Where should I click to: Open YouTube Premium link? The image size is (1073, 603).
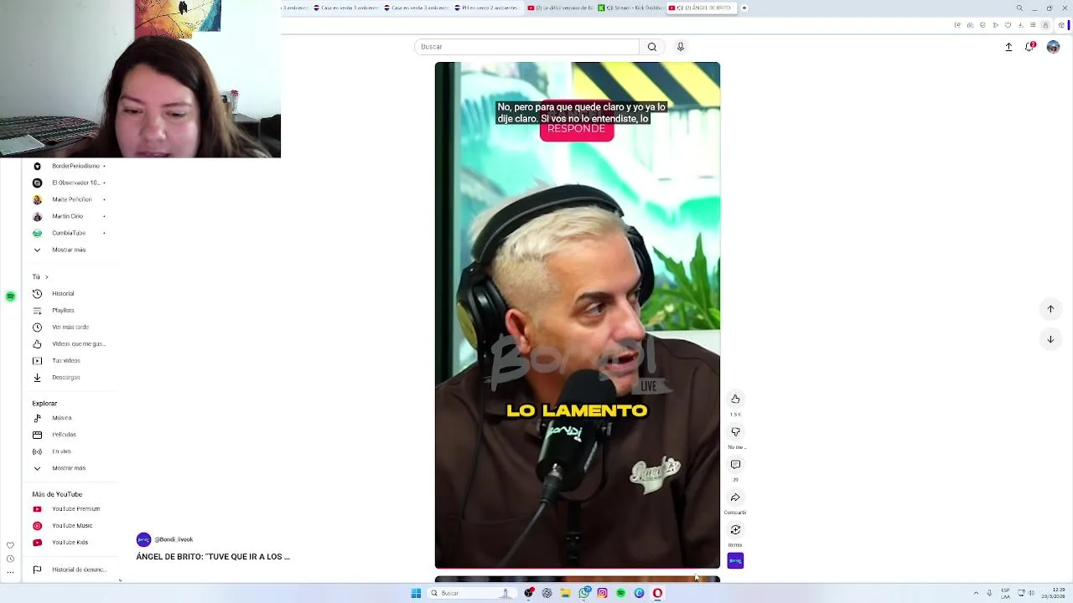(x=70, y=508)
